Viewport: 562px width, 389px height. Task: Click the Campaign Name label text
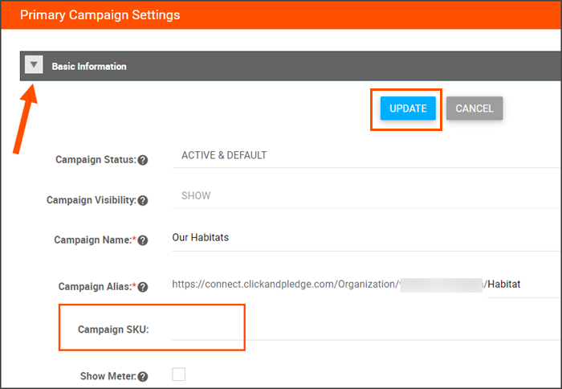92,240
